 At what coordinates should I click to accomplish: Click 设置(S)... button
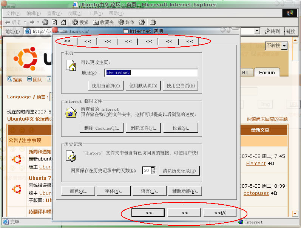(181, 128)
